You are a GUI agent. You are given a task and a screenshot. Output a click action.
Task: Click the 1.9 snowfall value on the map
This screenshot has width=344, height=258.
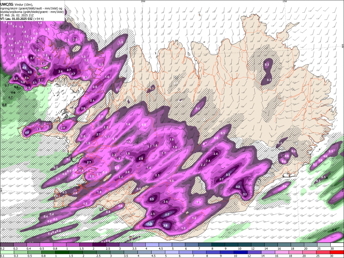(x=172, y=139)
